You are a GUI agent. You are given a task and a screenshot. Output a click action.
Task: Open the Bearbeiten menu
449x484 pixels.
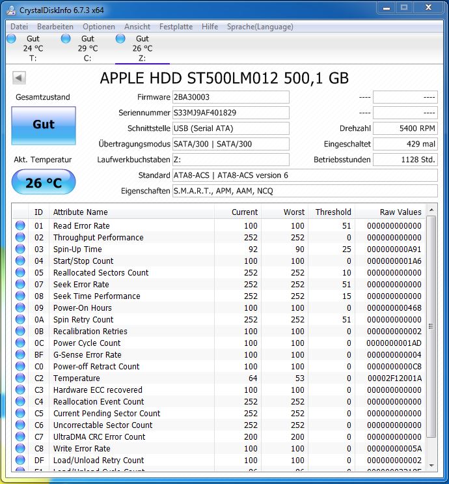coord(55,27)
